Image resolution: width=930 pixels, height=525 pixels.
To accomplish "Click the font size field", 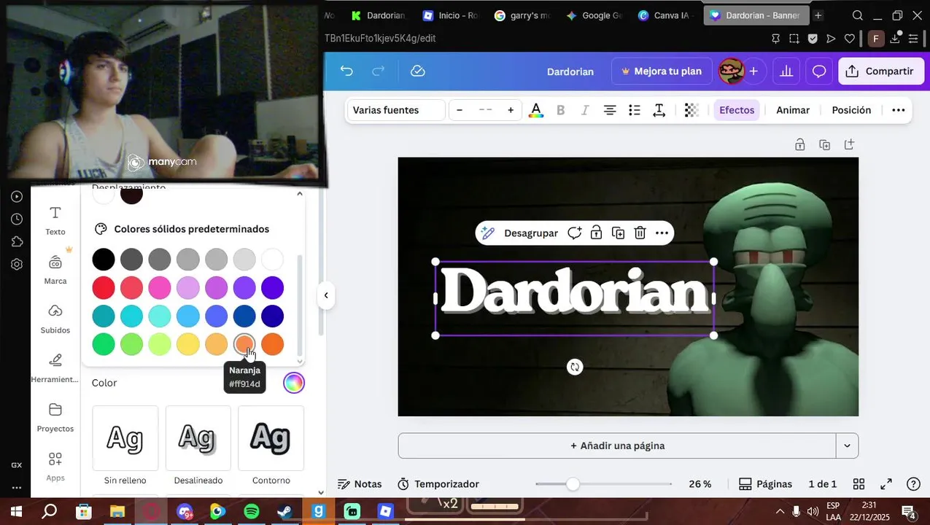I will (x=485, y=110).
